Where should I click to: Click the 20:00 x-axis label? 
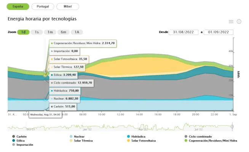pyautogui.click(x=195, y=114)
